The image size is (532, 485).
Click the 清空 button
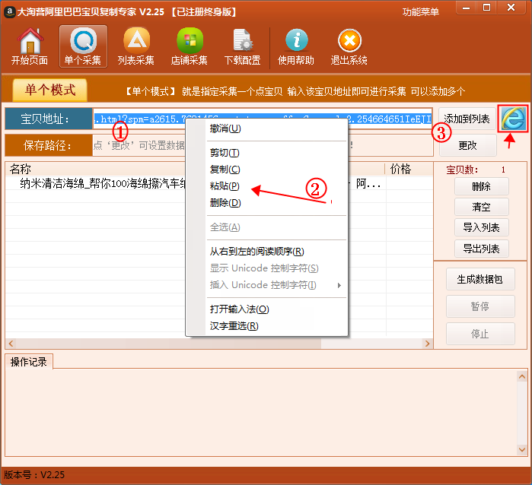coord(482,207)
